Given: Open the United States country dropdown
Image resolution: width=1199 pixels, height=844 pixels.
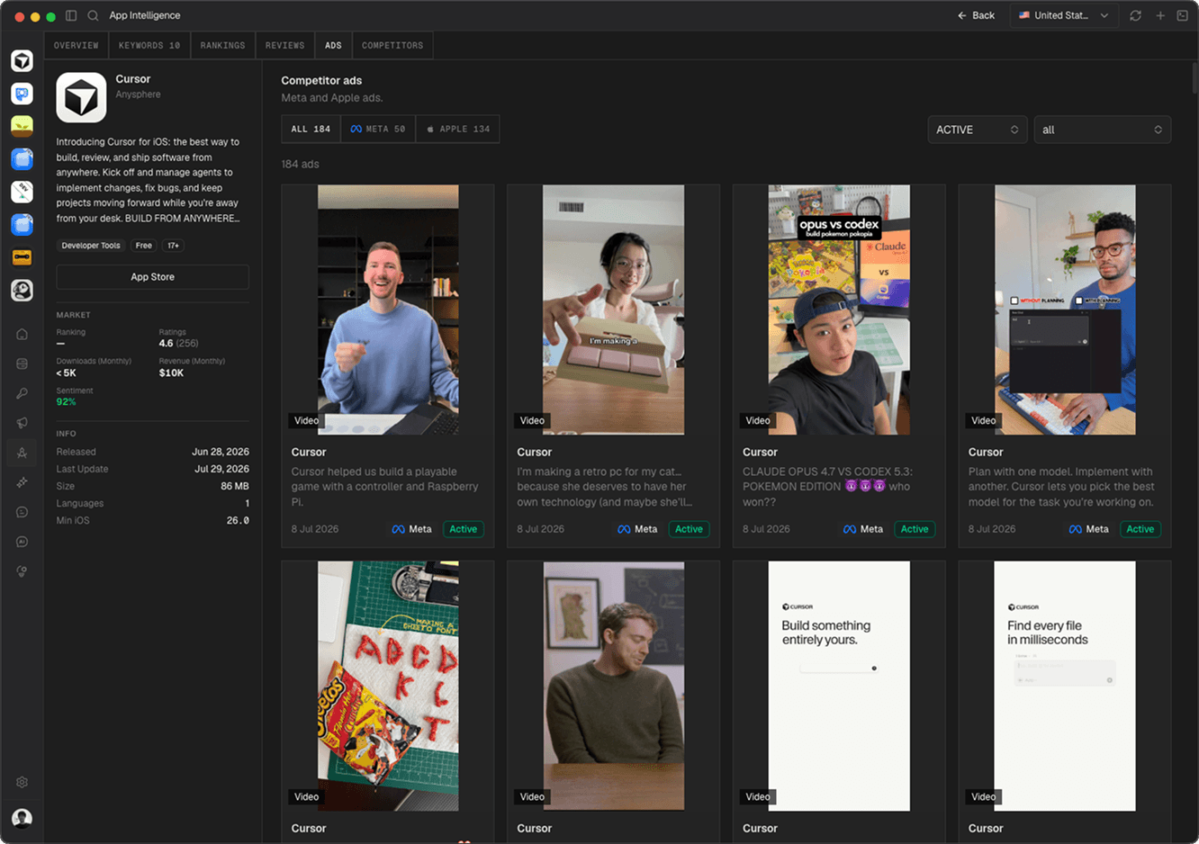Looking at the screenshot, I should (1064, 15).
